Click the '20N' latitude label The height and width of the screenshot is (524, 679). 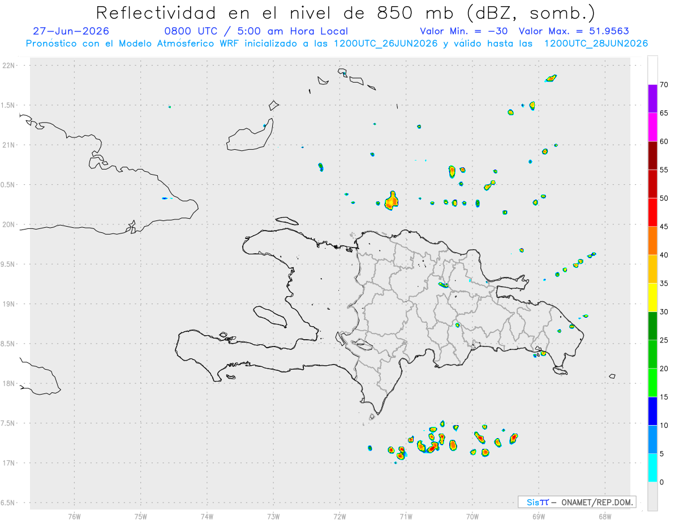coord(10,224)
